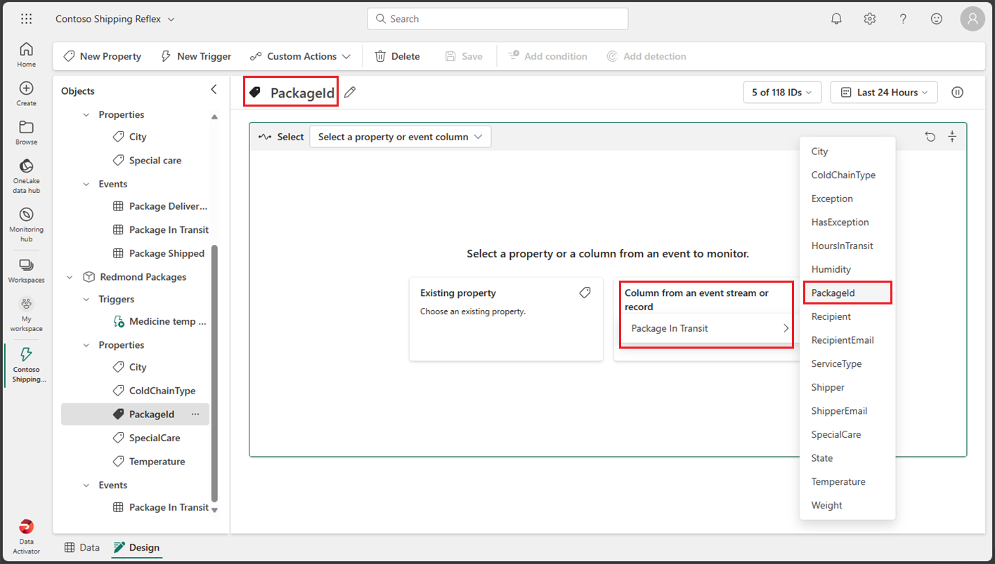Pause with the circular pause icon

click(x=957, y=93)
